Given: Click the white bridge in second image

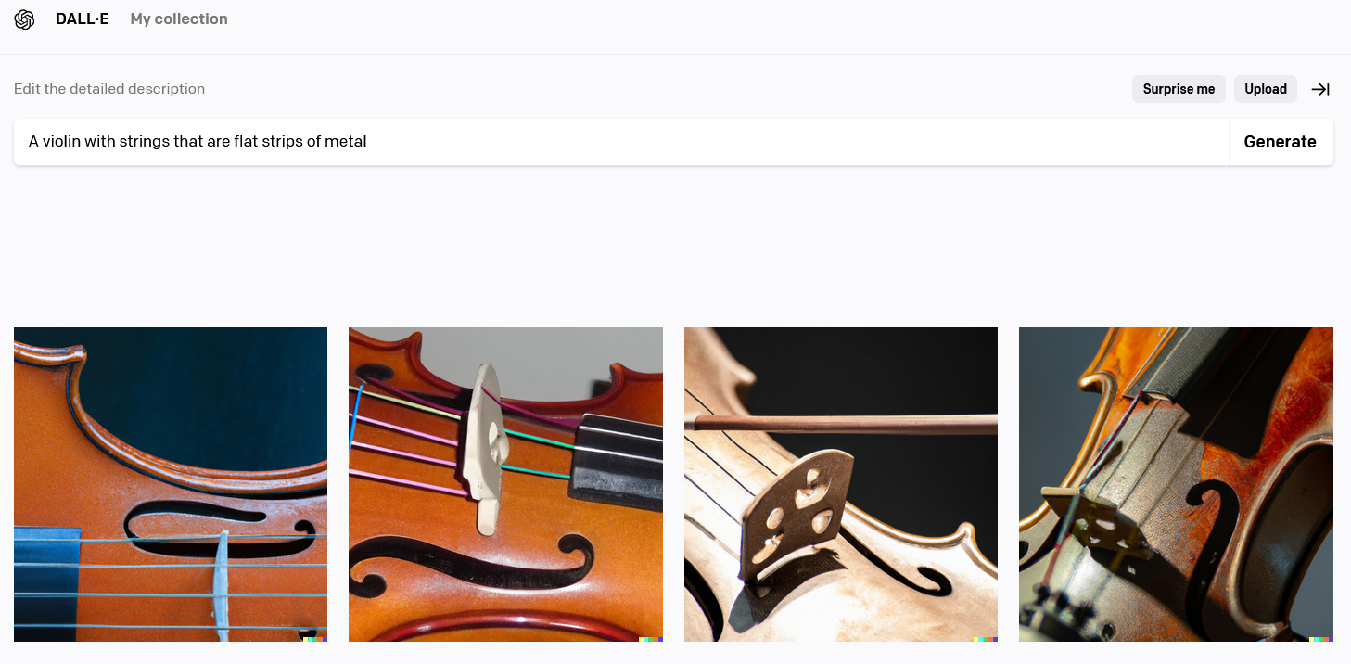Looking at the screenshot, I should [x=487, y=448].
